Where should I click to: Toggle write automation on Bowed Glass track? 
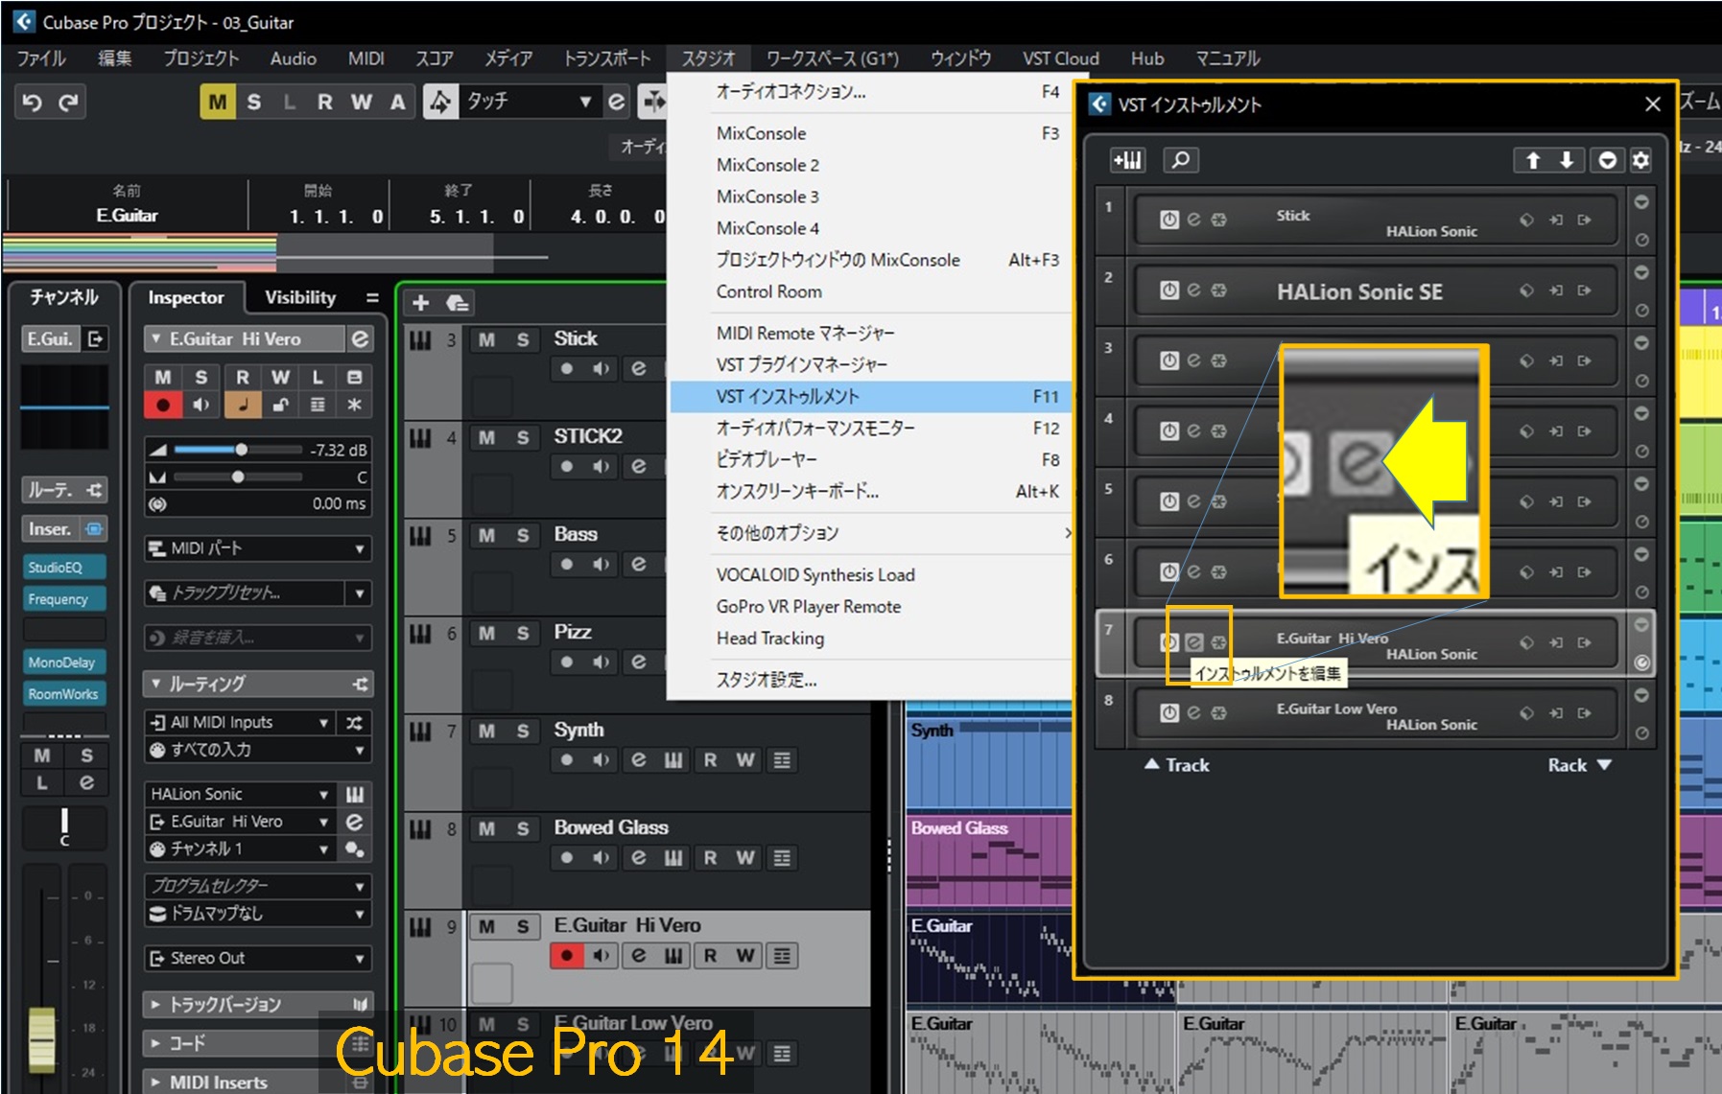[745, 858]
